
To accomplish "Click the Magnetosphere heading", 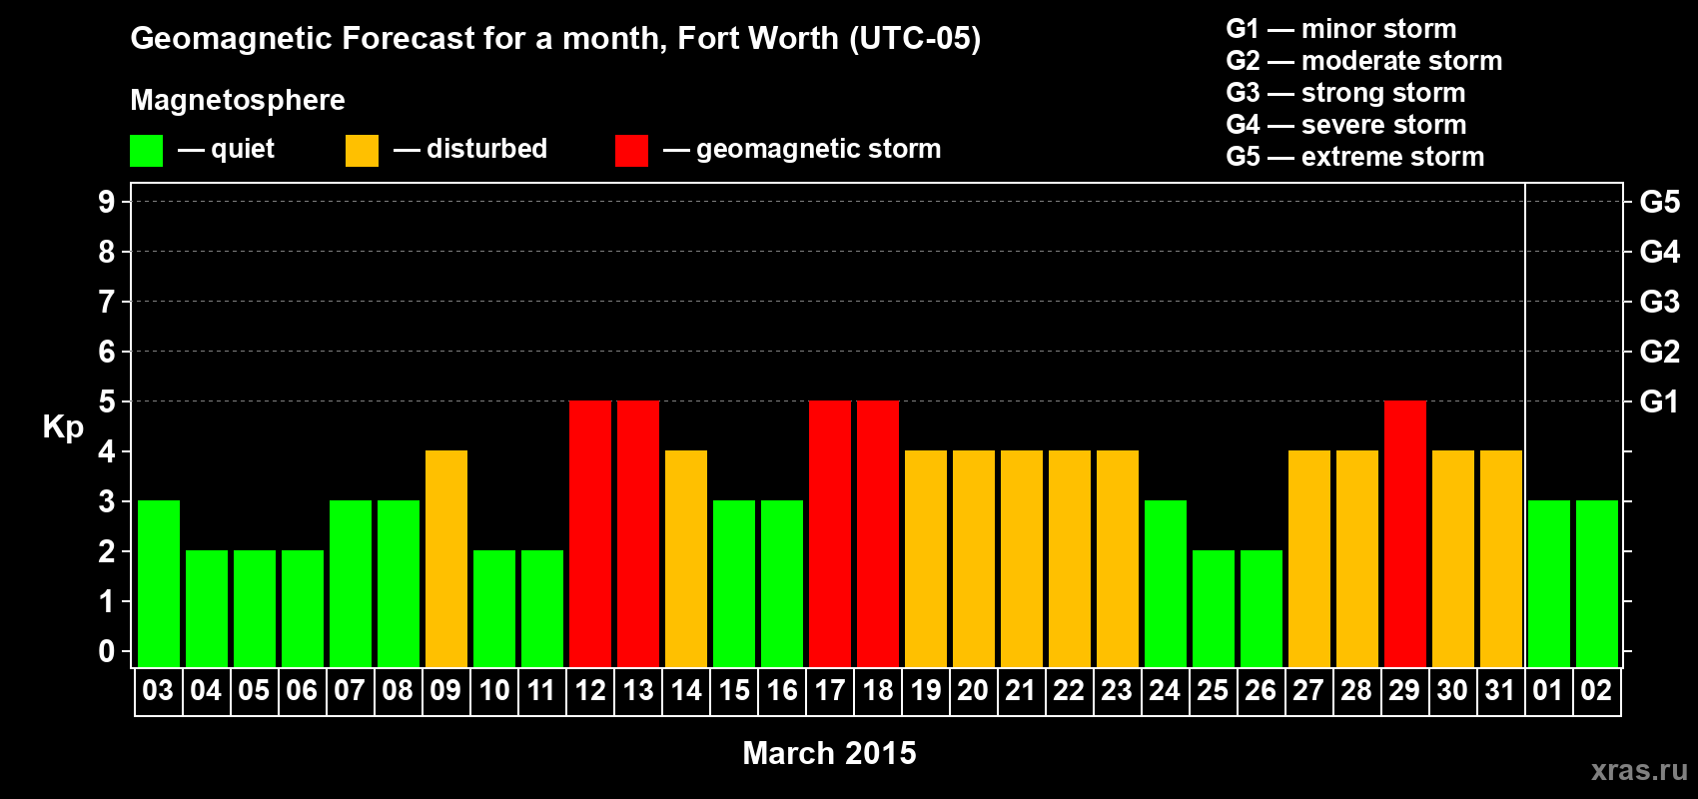I will (238, 100).
